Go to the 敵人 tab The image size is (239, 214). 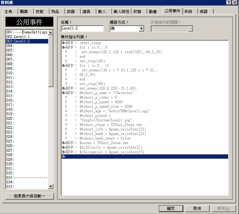click(x=104, y=12)
